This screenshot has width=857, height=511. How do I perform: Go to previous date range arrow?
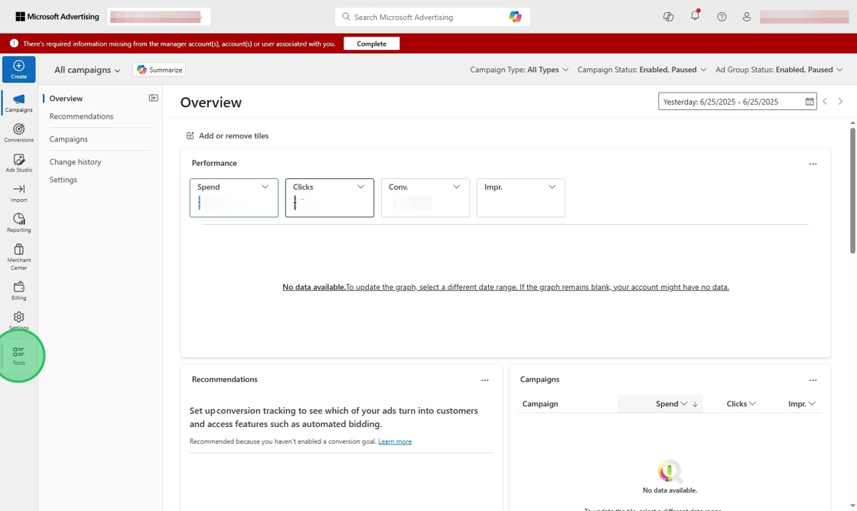click(825, 101)
